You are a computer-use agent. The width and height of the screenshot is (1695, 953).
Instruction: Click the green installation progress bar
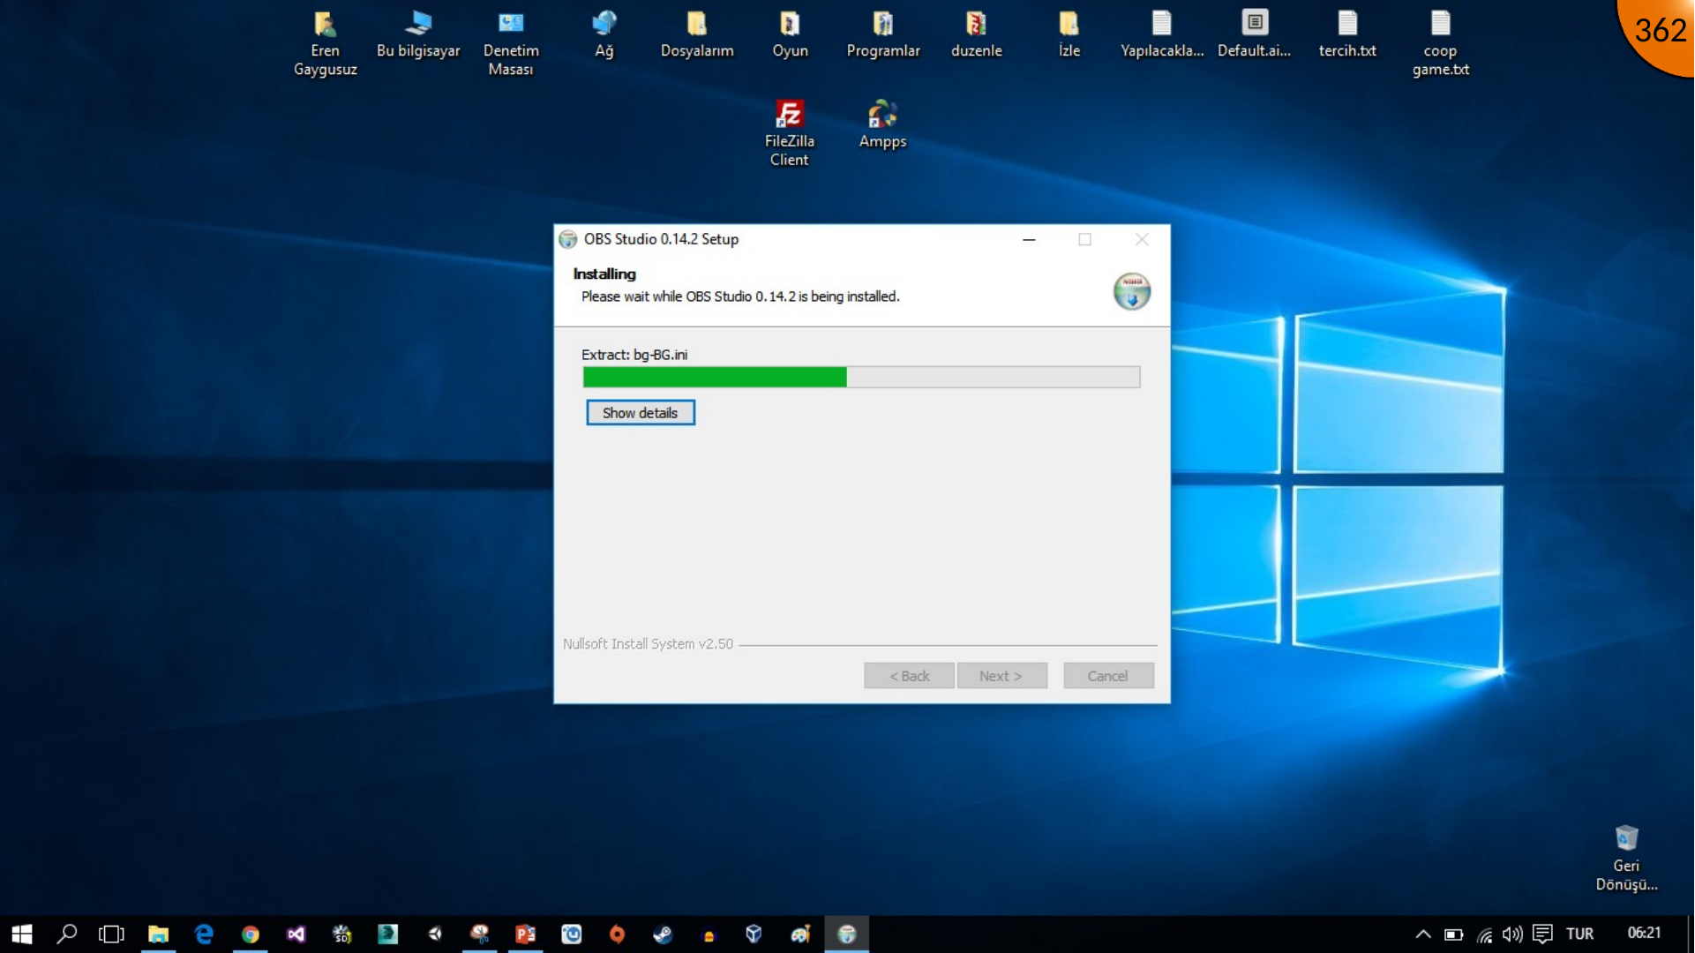click(861, 378)
